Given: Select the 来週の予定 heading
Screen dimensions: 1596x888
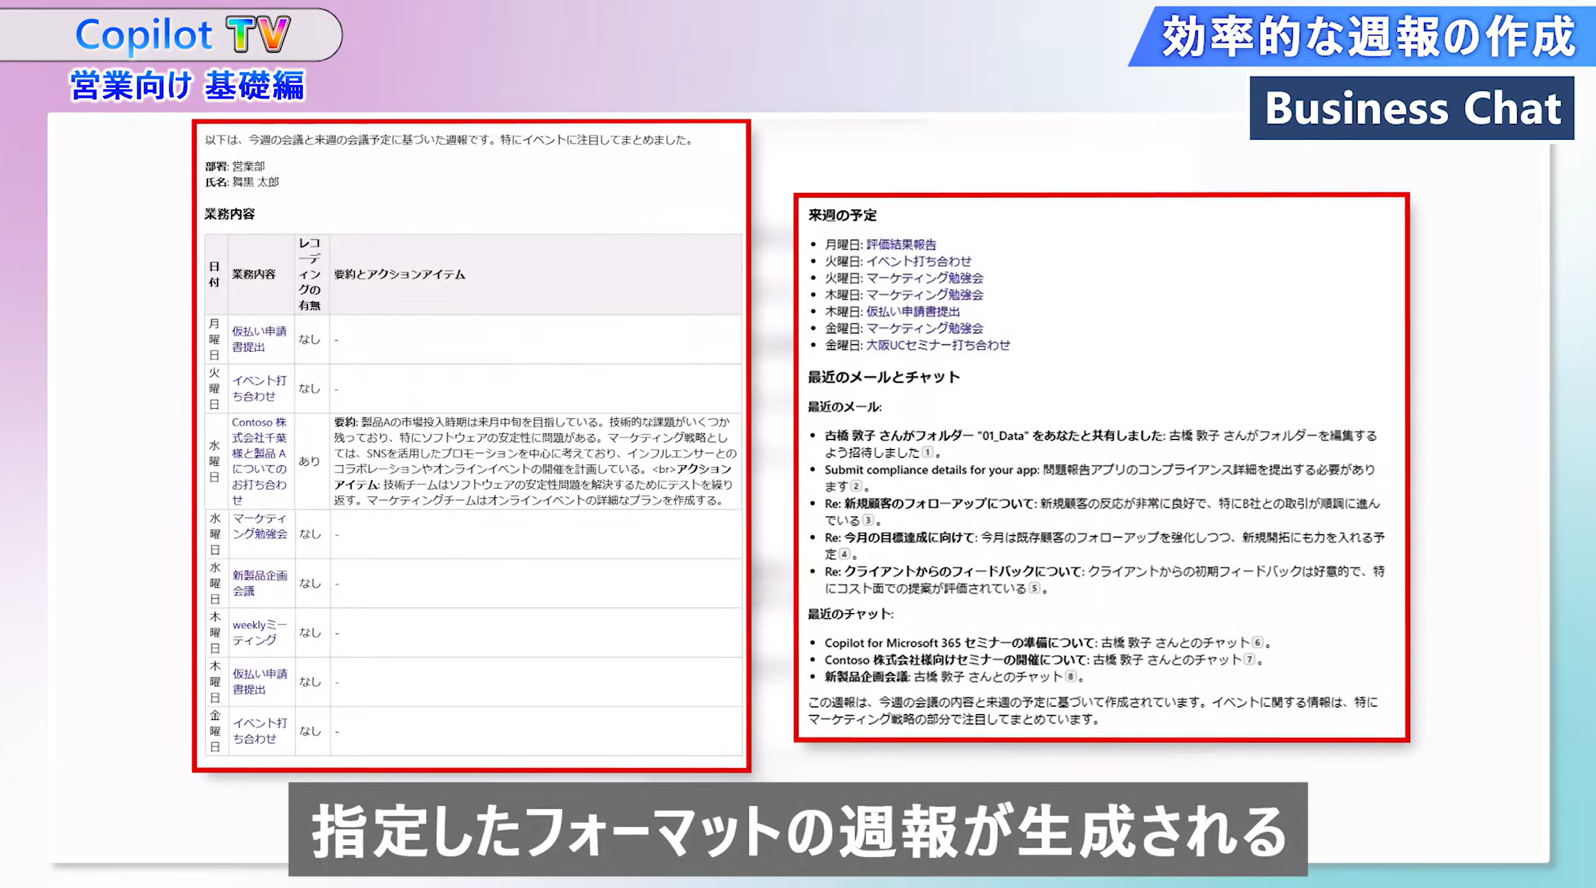Looking at the screenshot, I should point(843,215).
